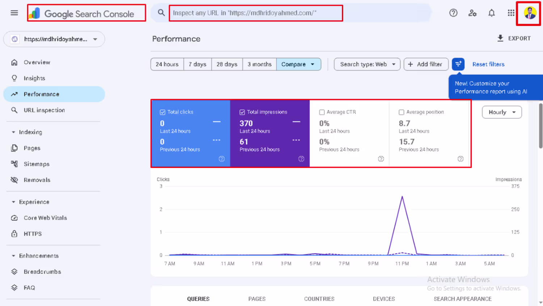Click the Export download icon

click(x=500, y=38)
